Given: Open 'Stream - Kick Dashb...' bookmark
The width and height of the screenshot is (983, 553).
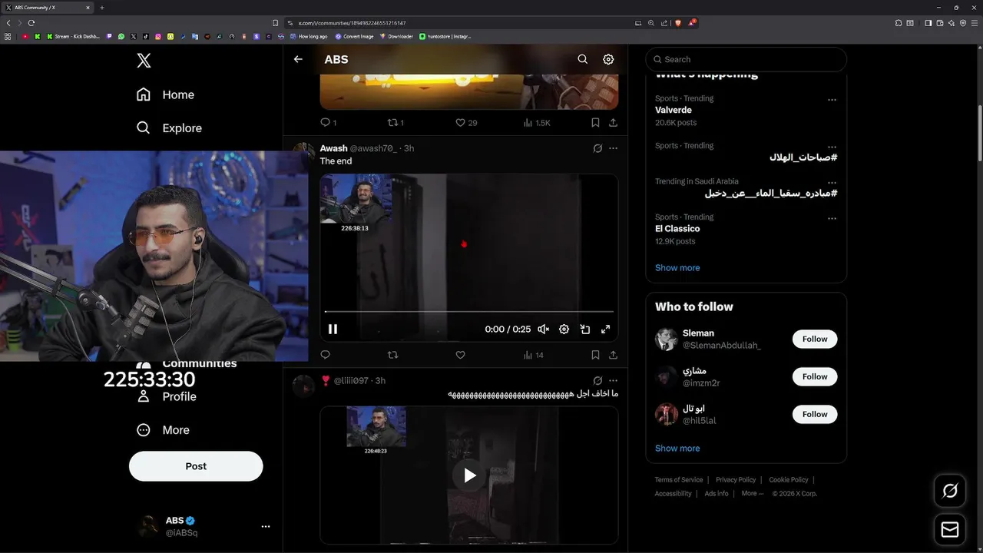Looking at the screenshot, I should (x=73, y=36).
